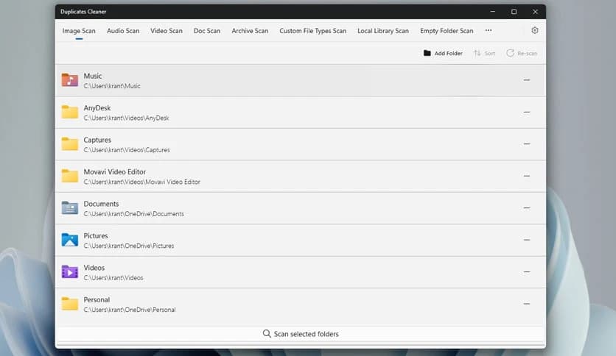Image resolution: width=616 pixels, height=356 pixels.
Task: Remove the Videos folder with its minus icon
Action: [x=527, y=271]
